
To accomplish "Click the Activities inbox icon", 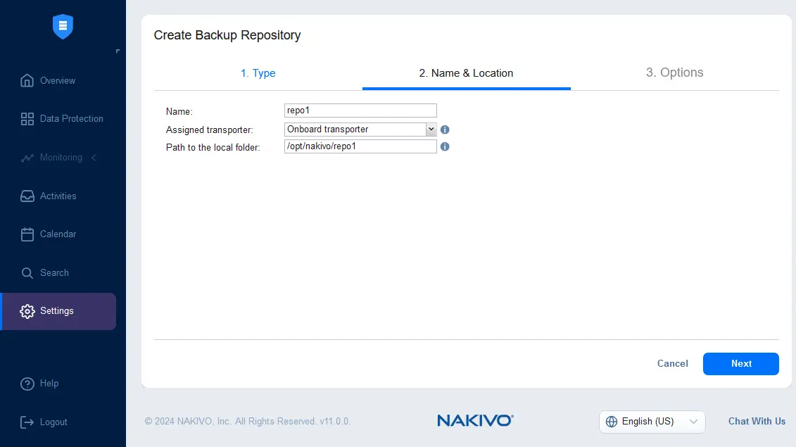I will 27,196.
